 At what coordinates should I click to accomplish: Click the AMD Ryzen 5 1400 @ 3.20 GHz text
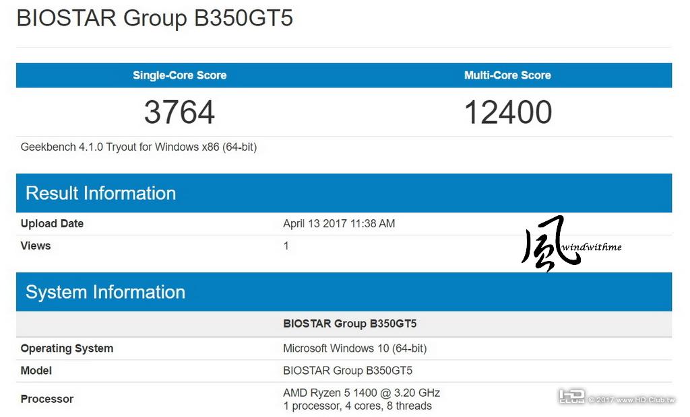(x=361, y=392)
